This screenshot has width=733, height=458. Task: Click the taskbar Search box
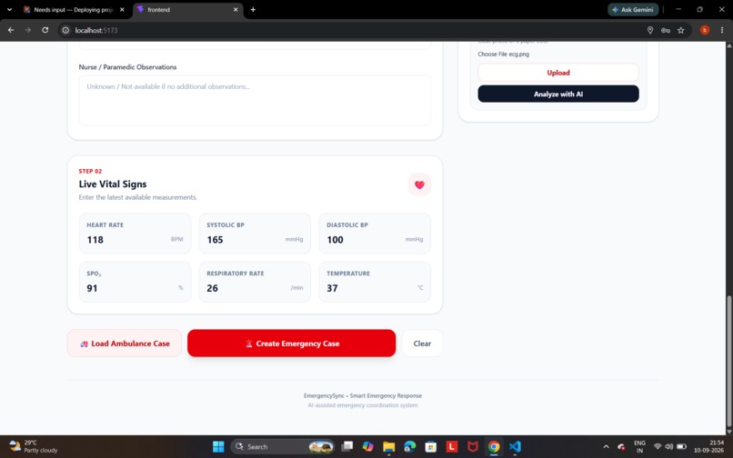tap(282, 447)
